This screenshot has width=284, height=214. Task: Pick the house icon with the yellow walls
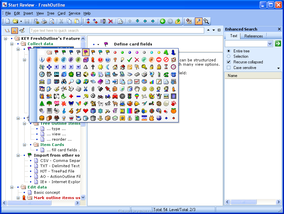click(115, 67)
